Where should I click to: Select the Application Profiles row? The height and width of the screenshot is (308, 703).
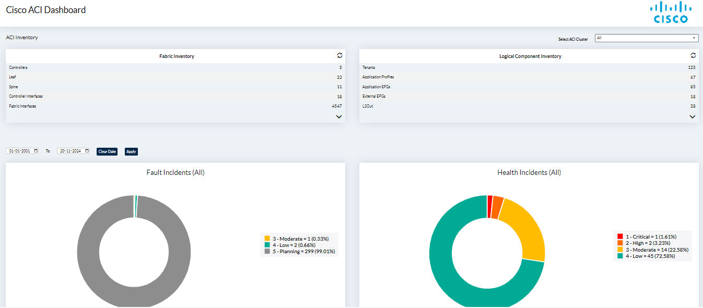(x=529, y=77)
